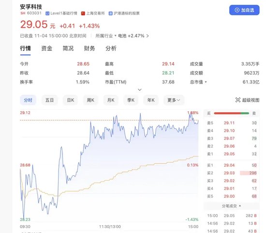Image resolution: width=266 pixels, height=233 pixels.
Task: Switch to the 财务 tab
Action: [89, 48]
